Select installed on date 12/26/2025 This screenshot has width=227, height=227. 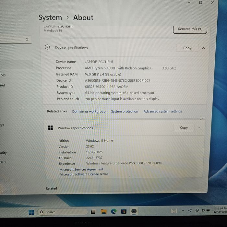click(x=94, y=152)
